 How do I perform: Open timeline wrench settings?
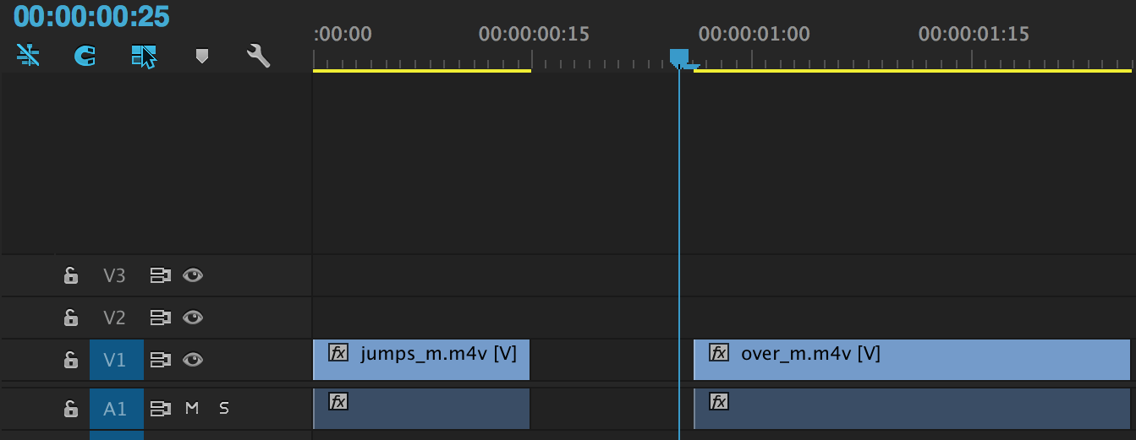(x=258, y=56)
